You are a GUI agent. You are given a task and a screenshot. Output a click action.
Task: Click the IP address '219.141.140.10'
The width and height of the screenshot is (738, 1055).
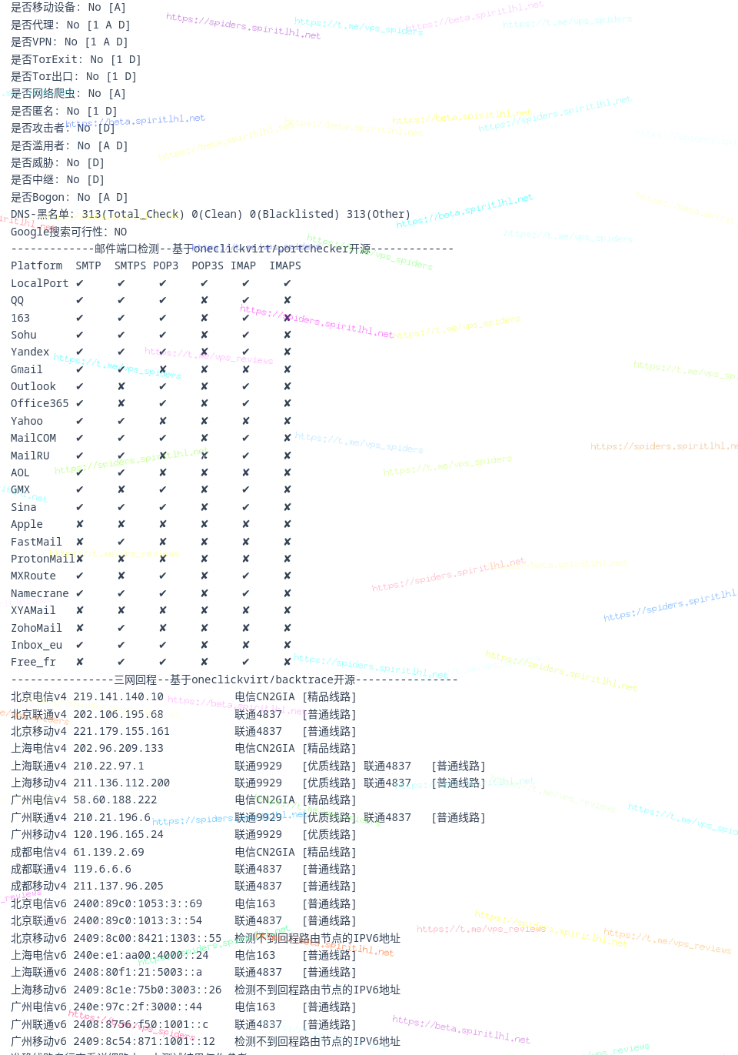coord(118,697)
